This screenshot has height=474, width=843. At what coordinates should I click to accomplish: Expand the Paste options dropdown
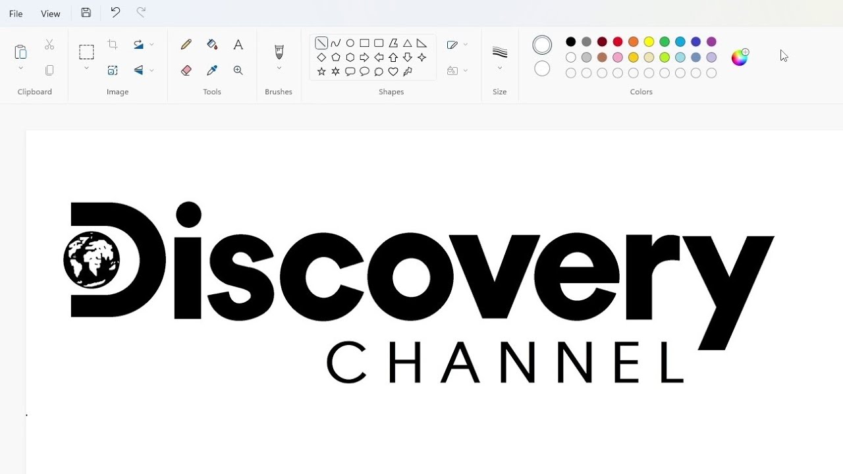(20, 68)
